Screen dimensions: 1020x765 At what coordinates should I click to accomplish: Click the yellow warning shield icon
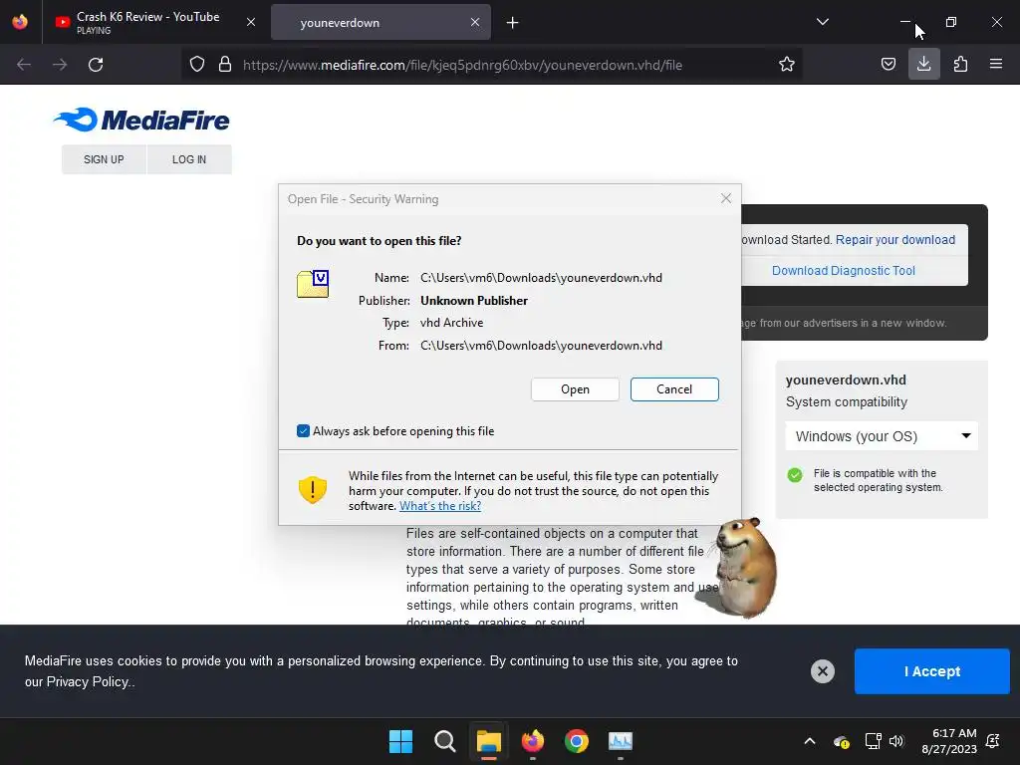click(x=312, y=489)
